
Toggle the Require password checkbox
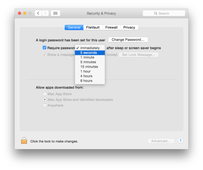click(x=44, y=48)
